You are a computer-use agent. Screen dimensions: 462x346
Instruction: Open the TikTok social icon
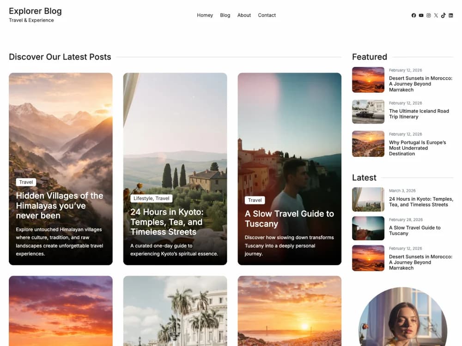point(443,15)
